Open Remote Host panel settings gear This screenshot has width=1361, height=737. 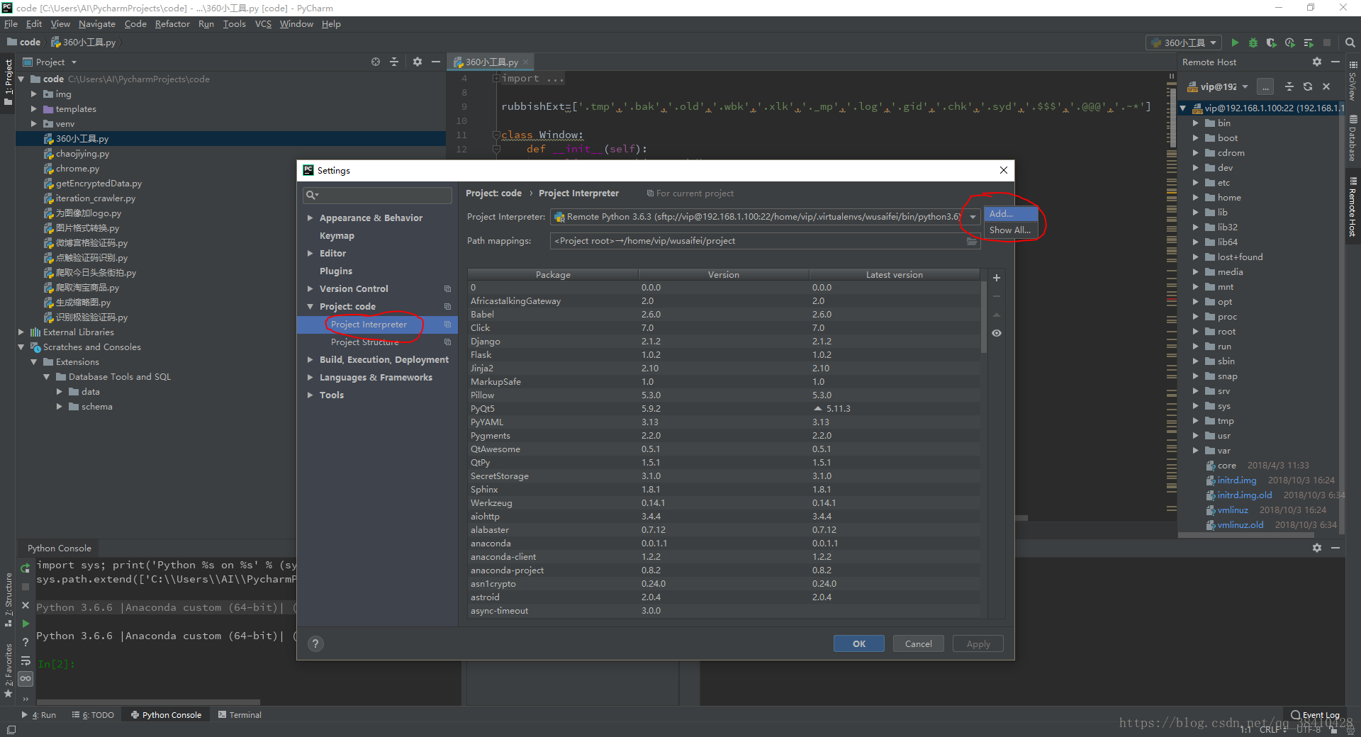1317,62
